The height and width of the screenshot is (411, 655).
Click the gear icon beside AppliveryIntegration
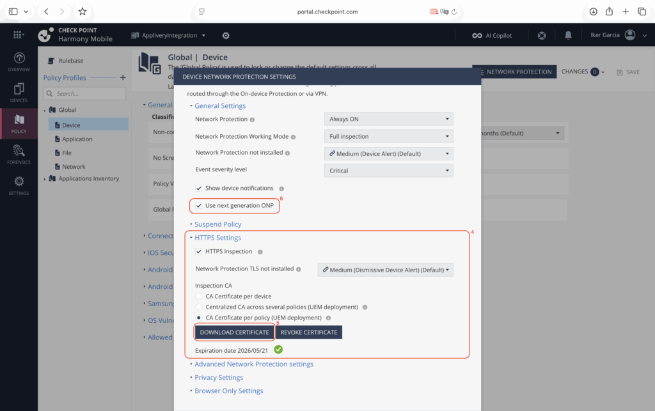227,35
